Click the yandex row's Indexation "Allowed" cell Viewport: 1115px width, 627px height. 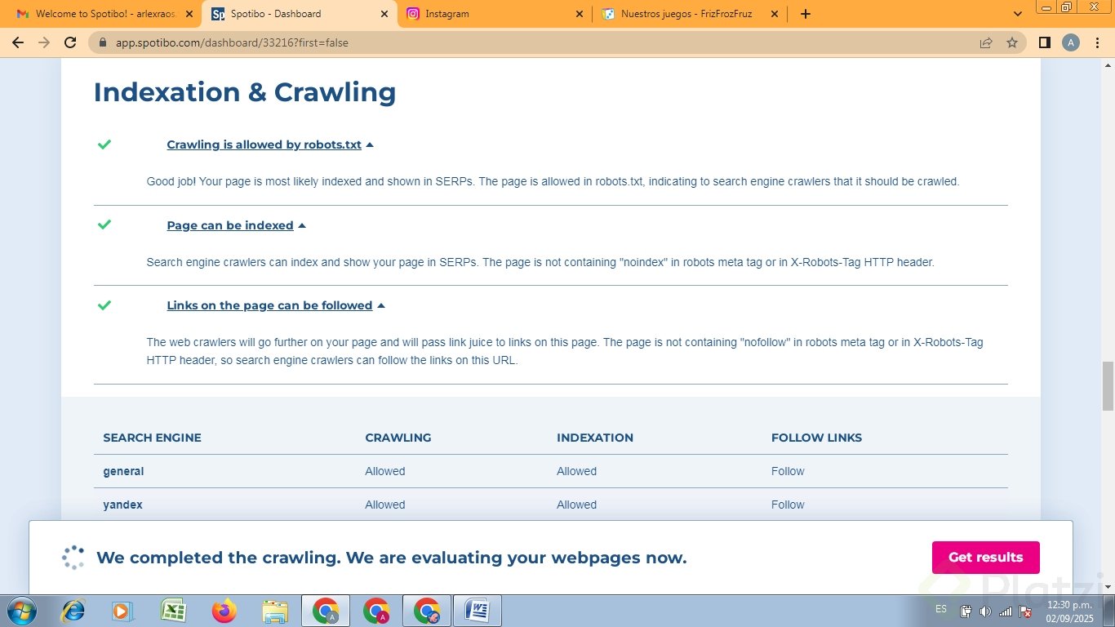tap(577, 505)
